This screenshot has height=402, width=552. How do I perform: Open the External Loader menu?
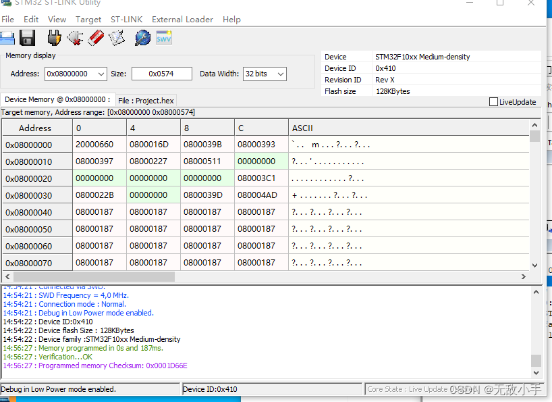(182, 20)
